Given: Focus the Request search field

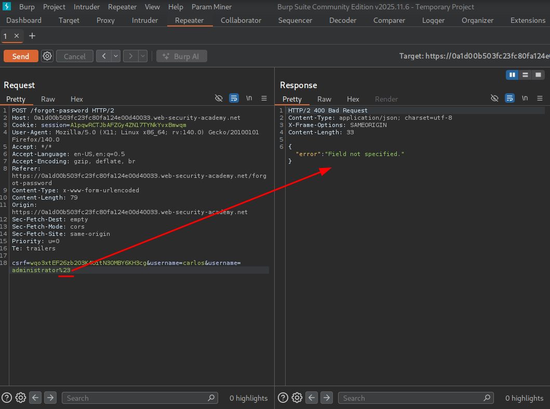Looking at the screenshot, I should (140, 398).
